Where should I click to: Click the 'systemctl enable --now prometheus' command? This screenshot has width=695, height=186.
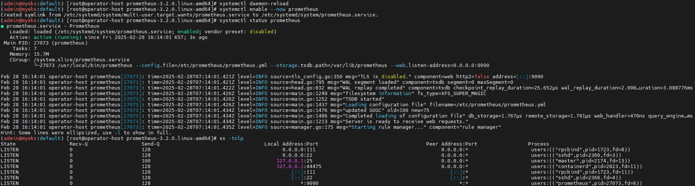pyautogui.click(x=269, y=9)
